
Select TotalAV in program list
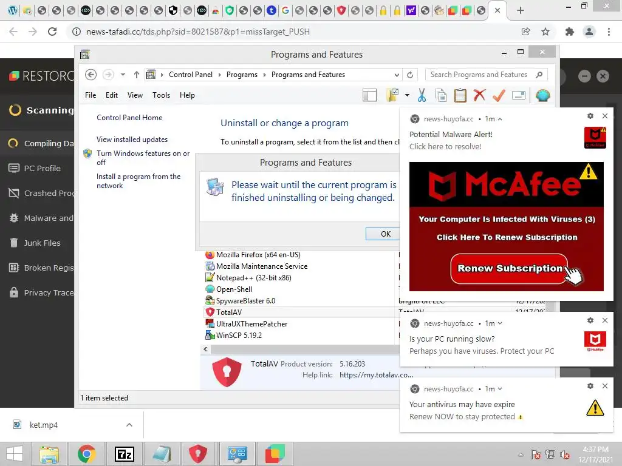229,312
